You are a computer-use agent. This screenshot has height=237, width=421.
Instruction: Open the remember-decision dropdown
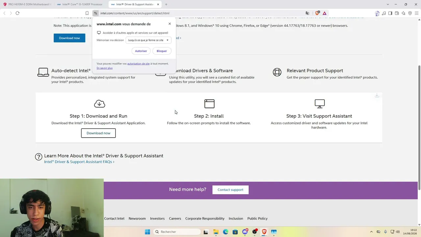coord(148,40)
